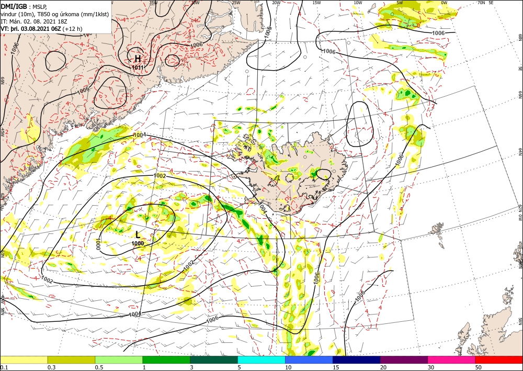
Task: Click the yellow 0.1–0.3 legend color band
Action: (x=24, y=359)
